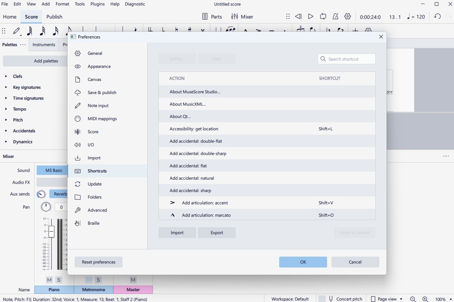
Task: Solo the Metronome channel
Action: pyautogui.click(x=98, y=280)
